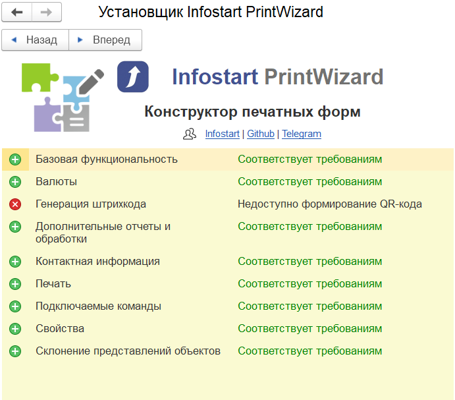The width and height of the screenshot is (455, 400).
Task: Click the blue arrow Infostart icon
Action: pyautogui.click(x=133, y=77)
